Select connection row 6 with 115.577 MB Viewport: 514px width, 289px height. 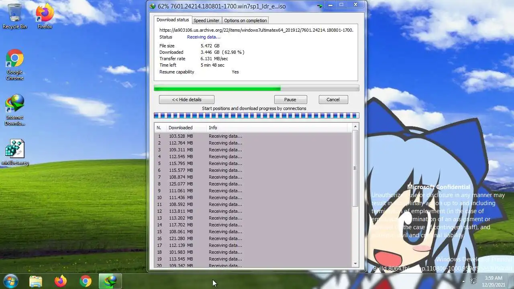tap(253, 170)
